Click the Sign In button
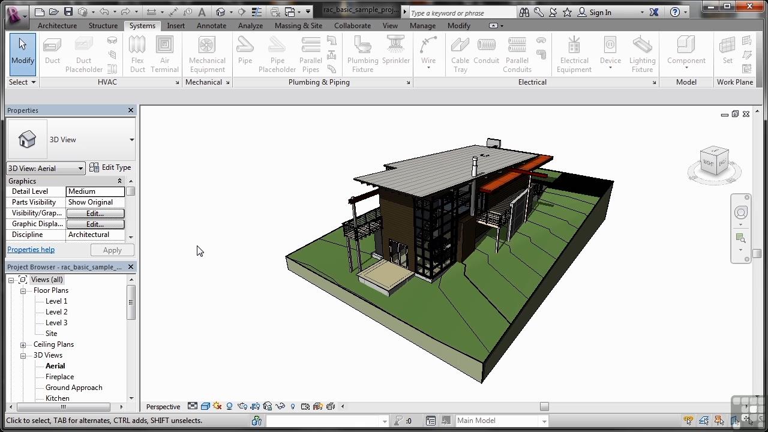Image resolution: width=768 pixels, height=432 pixels. (595, 12)
